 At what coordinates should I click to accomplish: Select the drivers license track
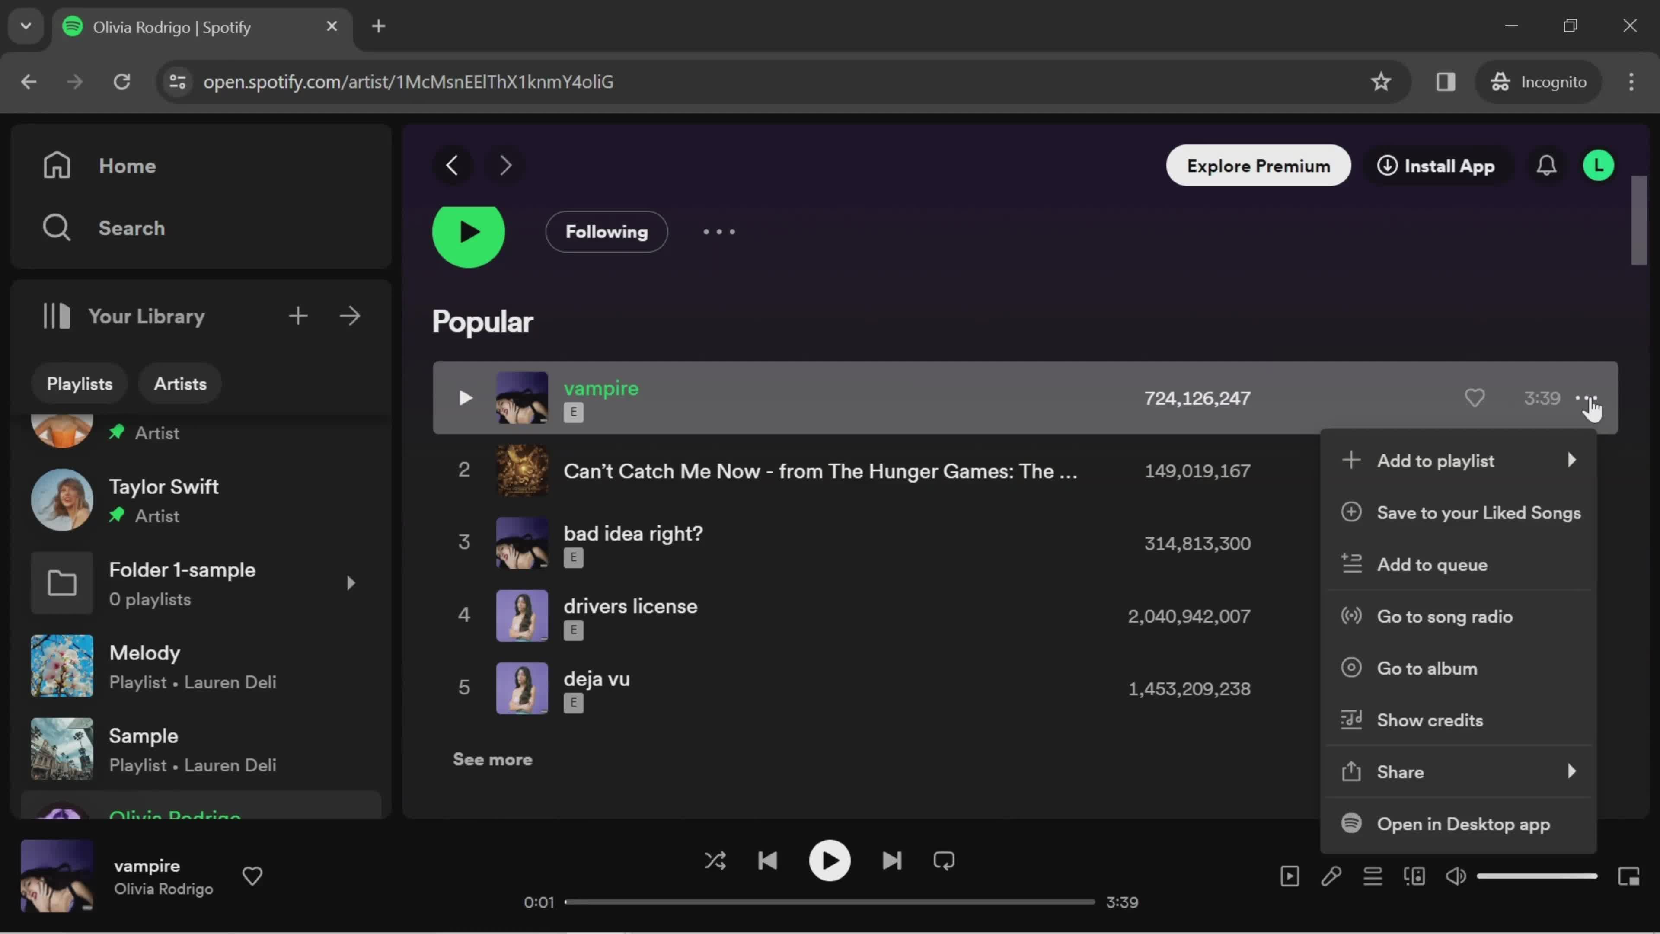630,607
